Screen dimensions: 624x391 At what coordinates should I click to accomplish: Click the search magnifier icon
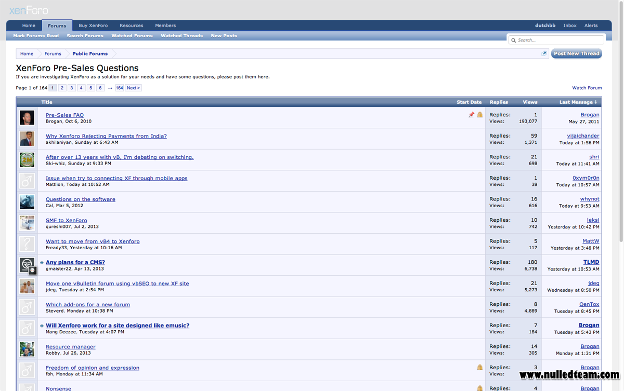[513, 40]
